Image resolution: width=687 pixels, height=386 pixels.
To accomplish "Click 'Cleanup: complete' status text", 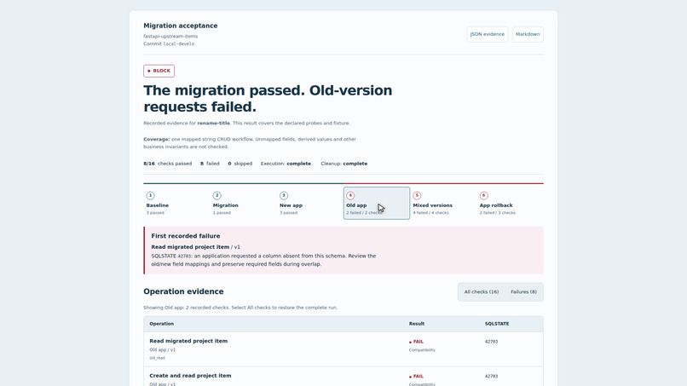I will click(x=344, y=164).
